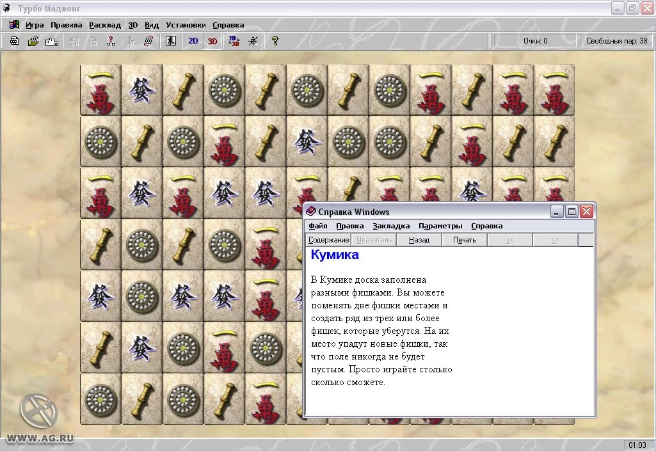Switch to 3D view mode
Image resolution: width=656 pixels, height=451 pixels.
click(x=212, y=41)
